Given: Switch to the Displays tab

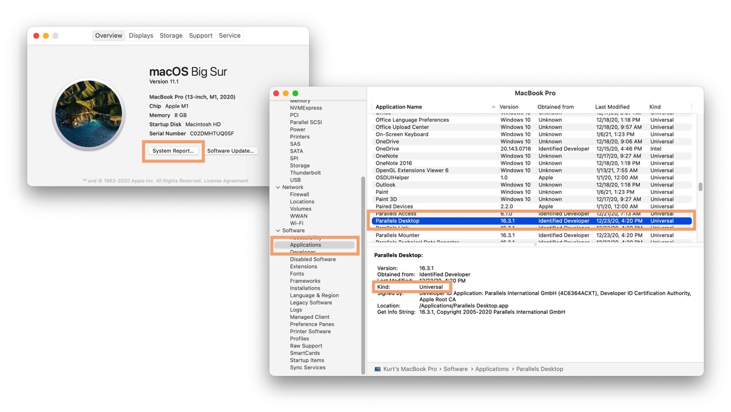Looking at the screenshot, I should click(141, 35).
